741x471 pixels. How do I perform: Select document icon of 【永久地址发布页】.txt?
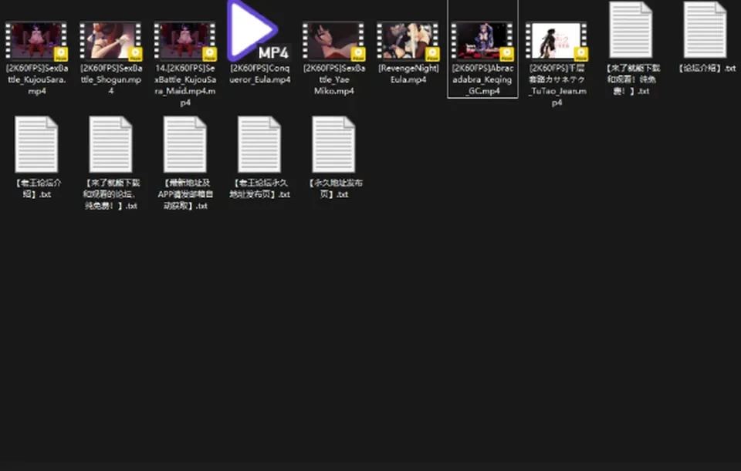(x=333, y=144)
